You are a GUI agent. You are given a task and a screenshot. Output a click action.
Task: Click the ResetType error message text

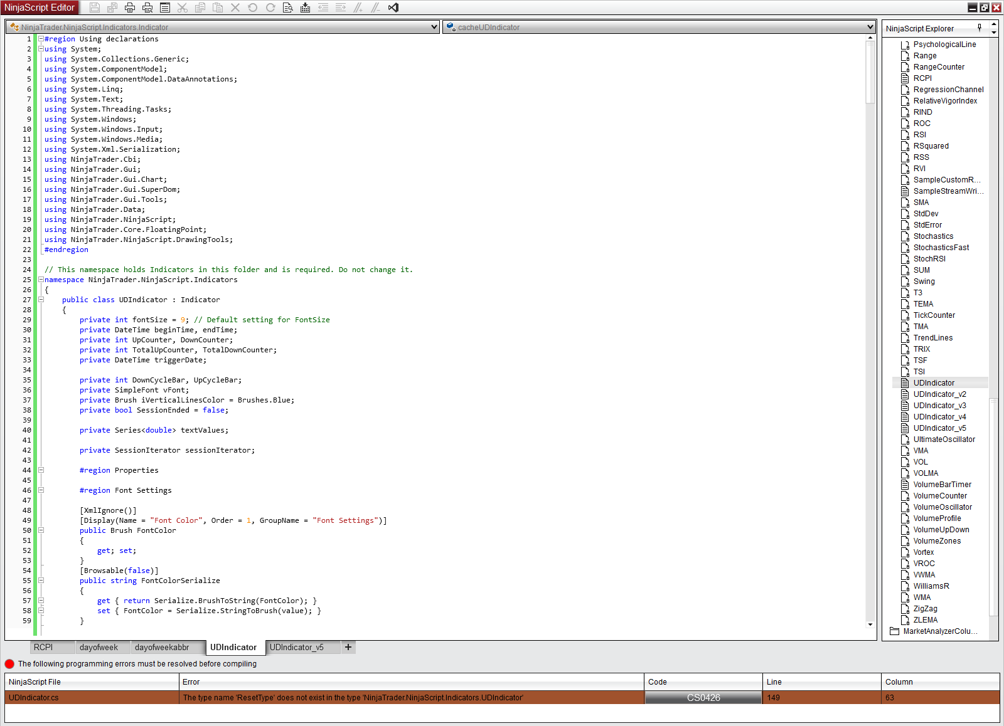tap(353, 698)
